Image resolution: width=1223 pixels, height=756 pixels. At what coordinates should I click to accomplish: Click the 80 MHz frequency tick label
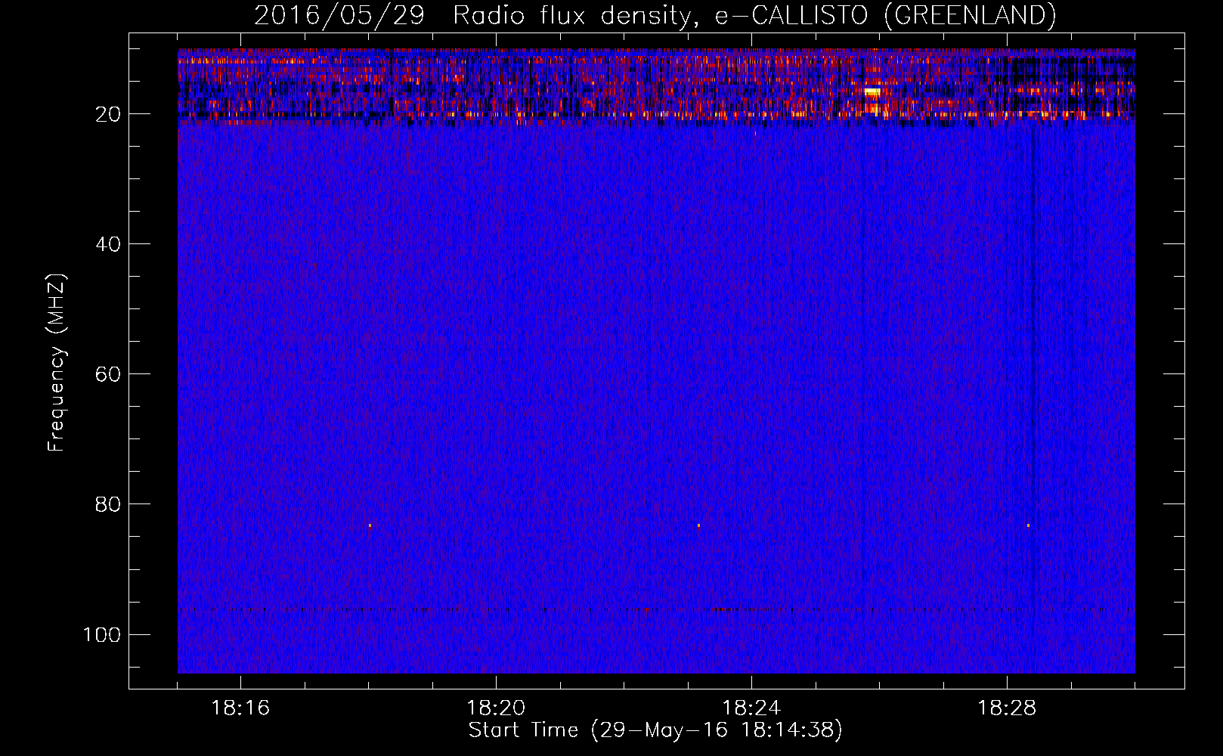pyautogui.click(x=109, y=504)
